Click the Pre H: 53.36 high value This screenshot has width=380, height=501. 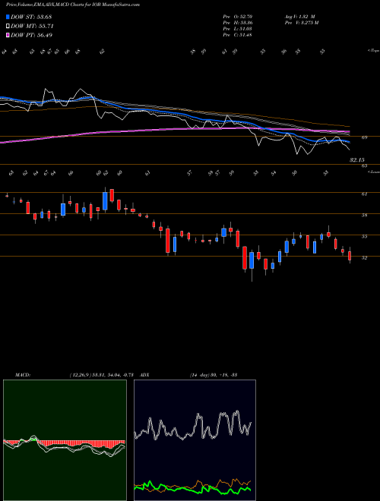(238, 23)
